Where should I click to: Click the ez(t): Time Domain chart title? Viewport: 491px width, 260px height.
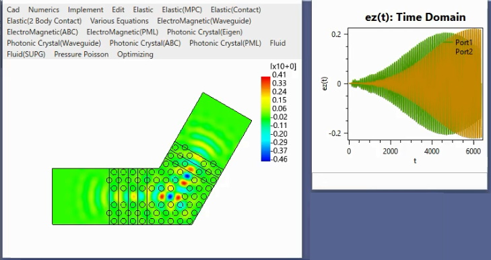(415, 17)
